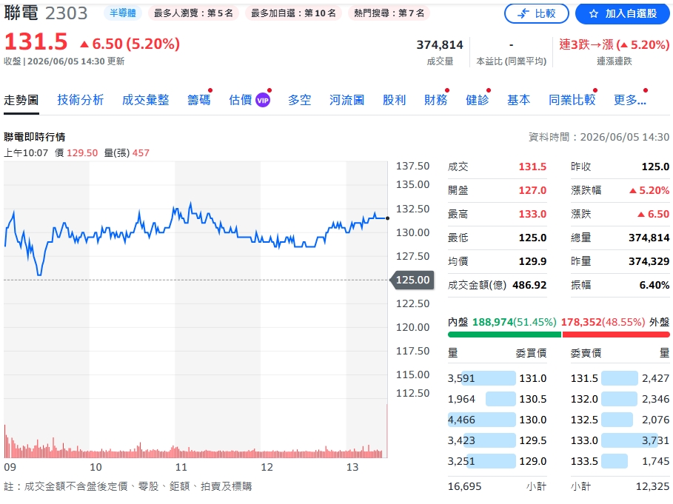Click the 振幅 value 6.40%

coord(654,285)
